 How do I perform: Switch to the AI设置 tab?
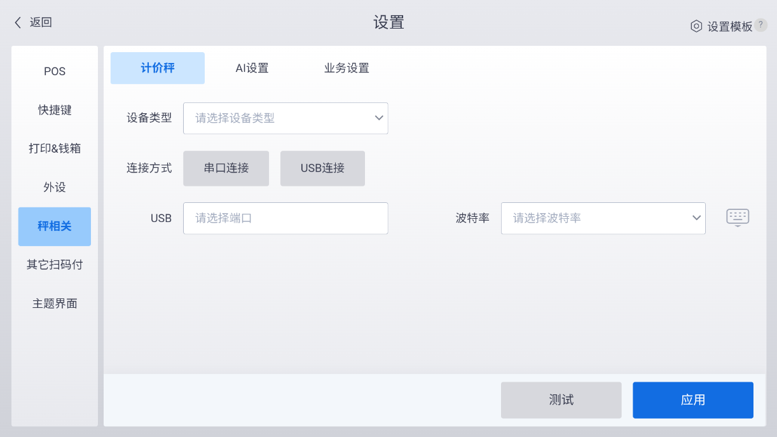click(x=252, y=68)
